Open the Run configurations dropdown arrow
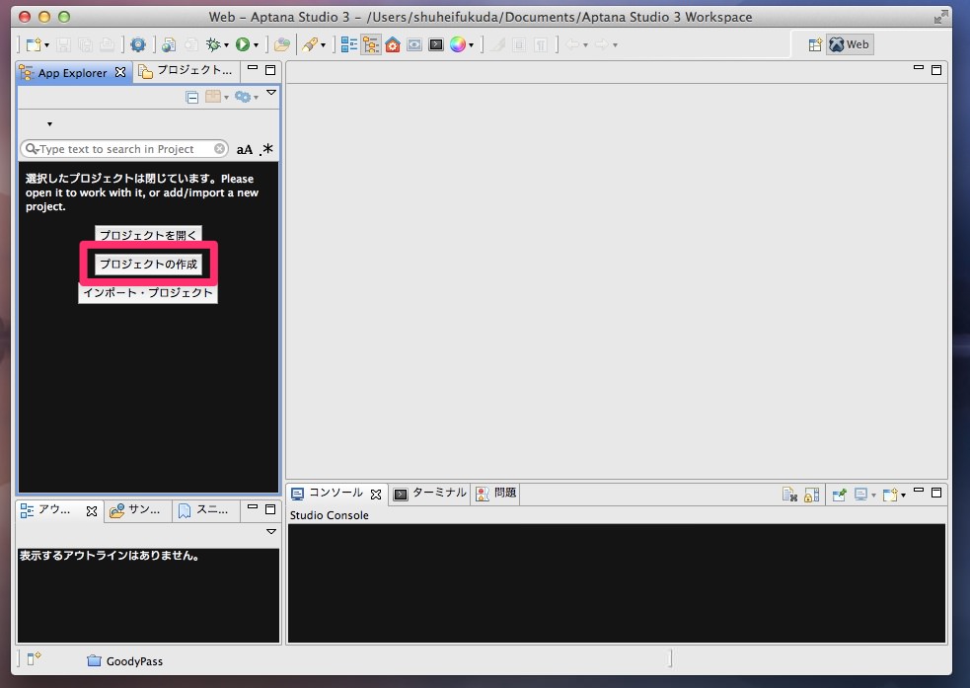 click(256, 45)
